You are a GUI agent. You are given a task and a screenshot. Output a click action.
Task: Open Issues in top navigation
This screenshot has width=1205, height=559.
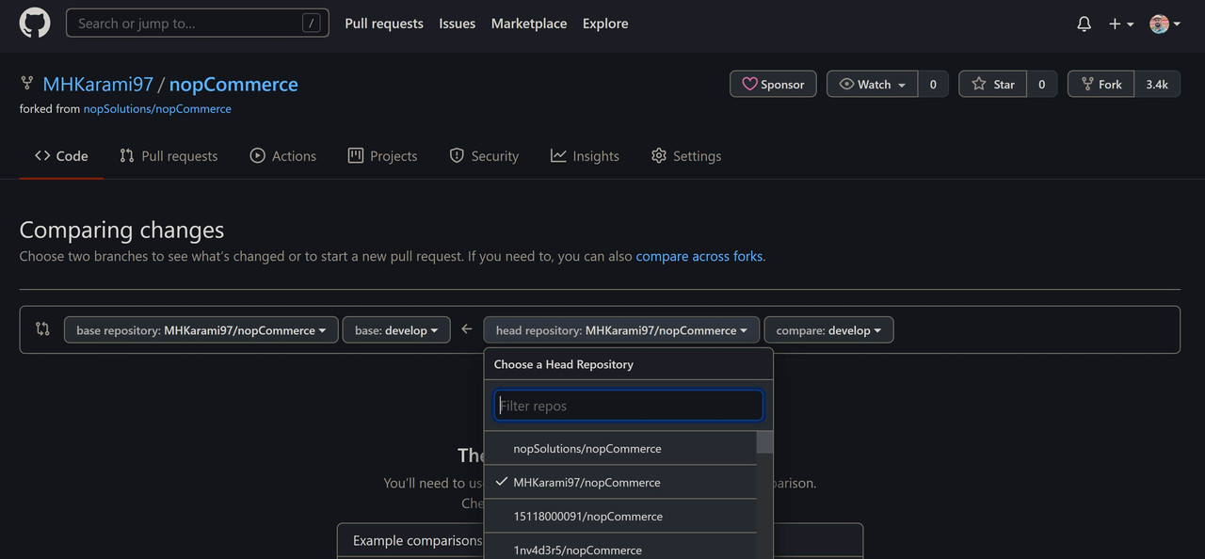pyautogui.click(x=457, y=24)
